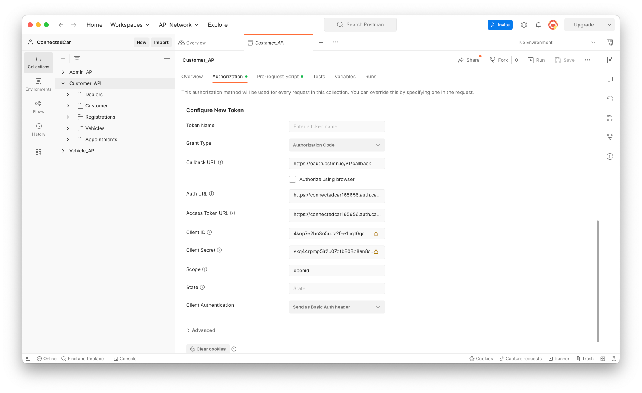Open the Upgrade dropdown arrow
This screenshot has height=393, width=642.
click(609, 25)
